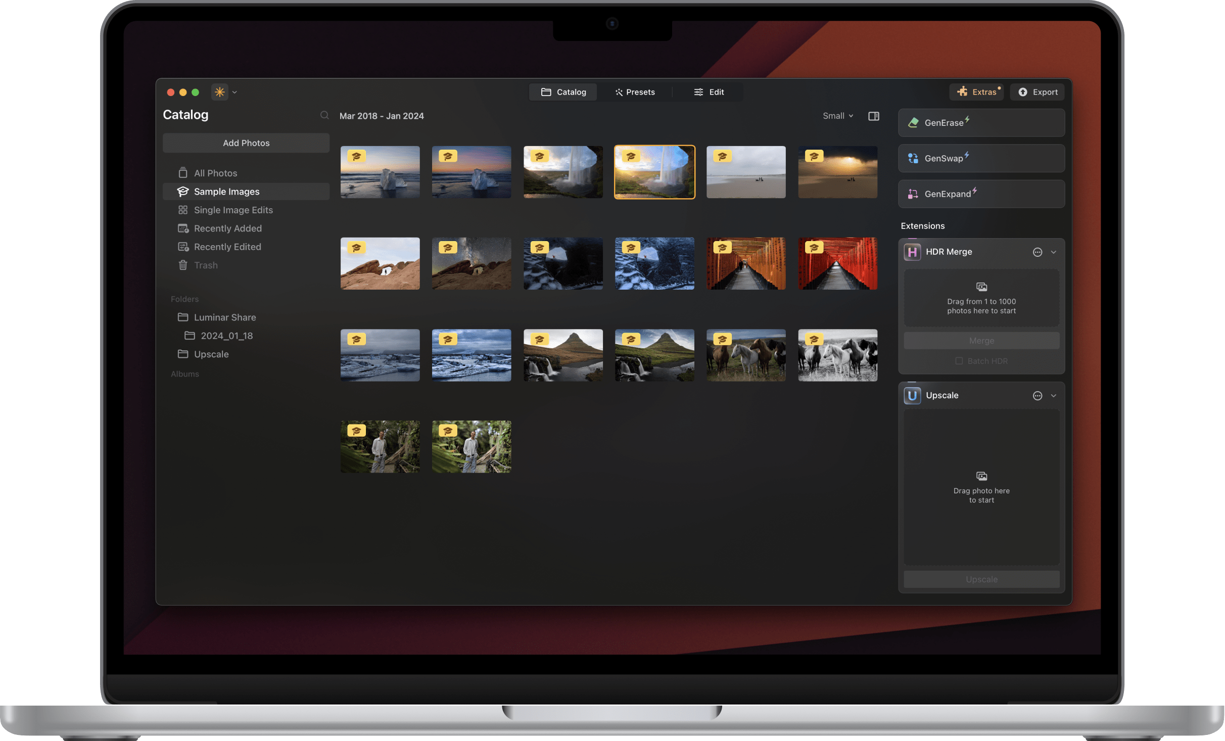
Task: Click the Luminar star logo icon
Action: point(219,91)
